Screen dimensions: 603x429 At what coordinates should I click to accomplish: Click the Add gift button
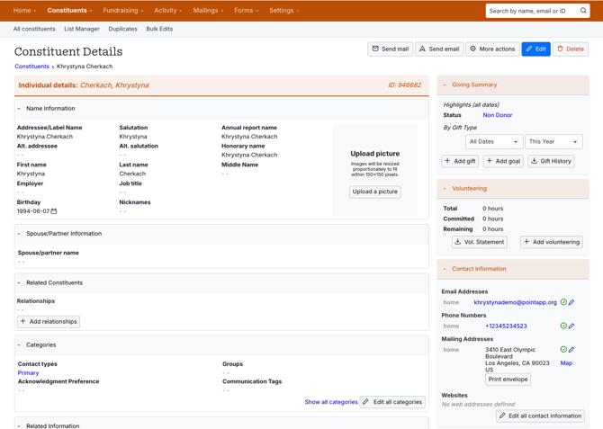[x=460, y=161]
